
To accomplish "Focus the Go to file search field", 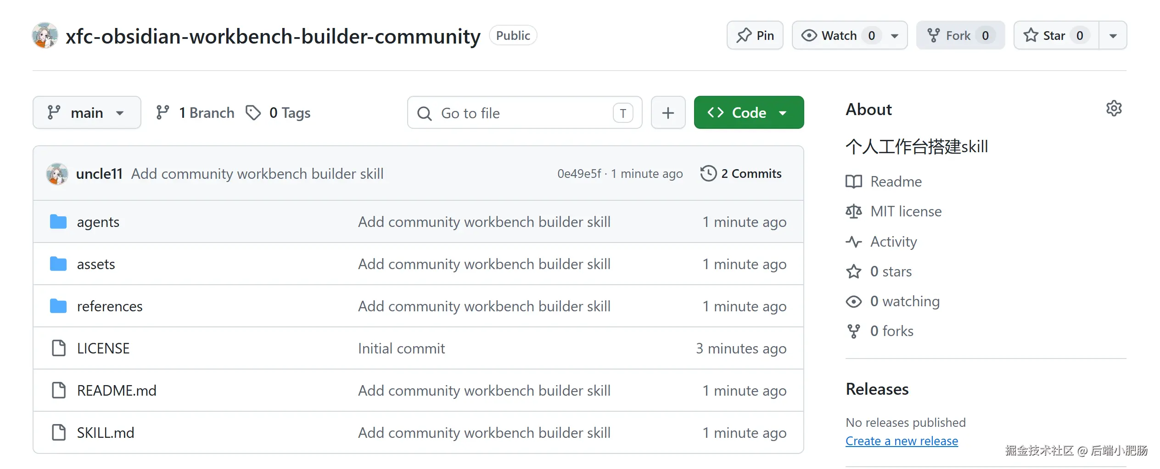I will [525, 113].
